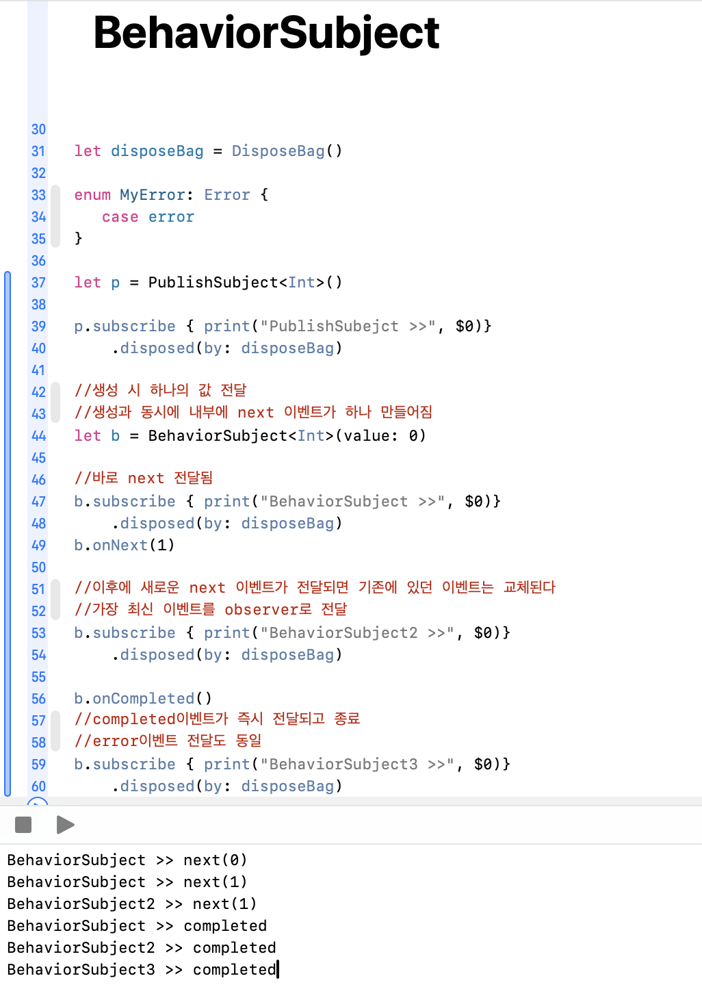
Task: Click line number 60 in gutter
Action: coord(38,786)
